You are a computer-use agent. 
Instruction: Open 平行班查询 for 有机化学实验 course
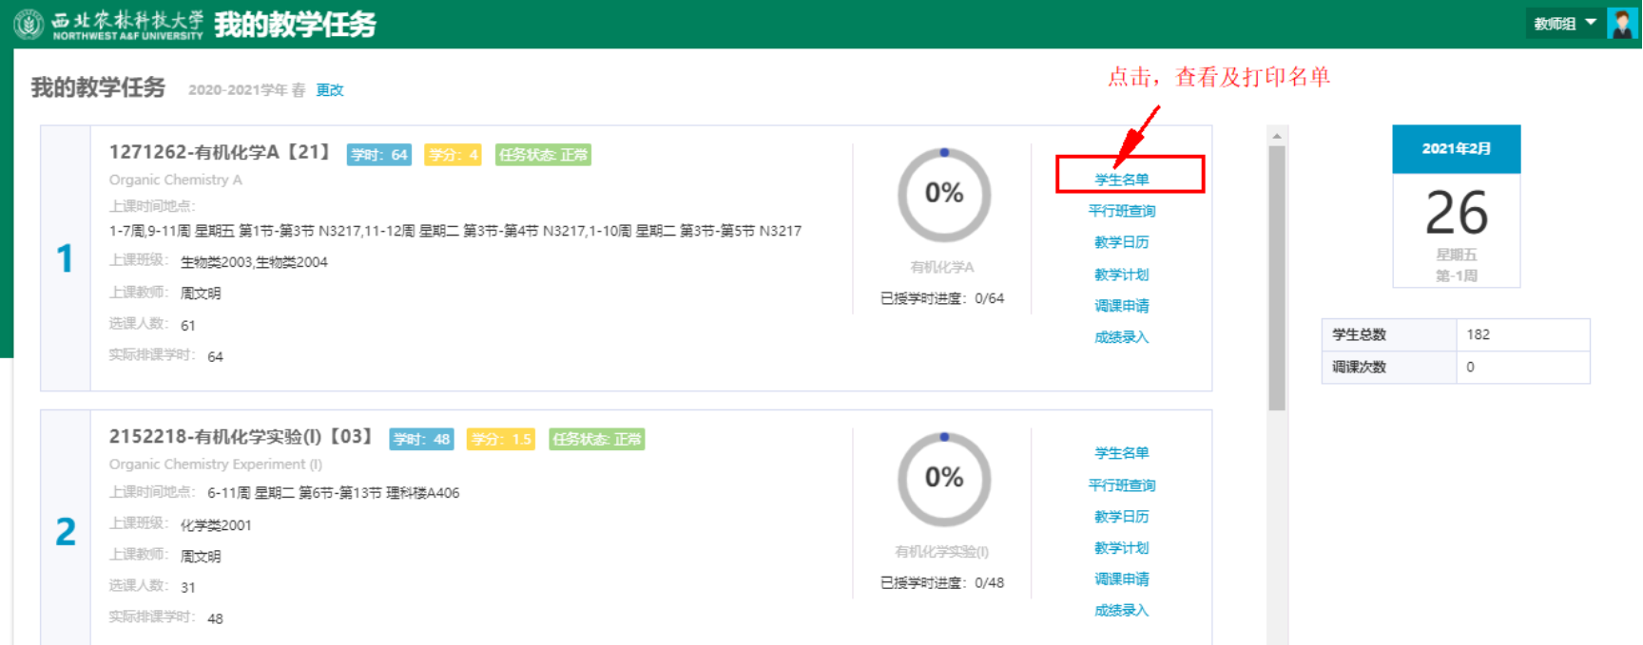point(1122,485)
